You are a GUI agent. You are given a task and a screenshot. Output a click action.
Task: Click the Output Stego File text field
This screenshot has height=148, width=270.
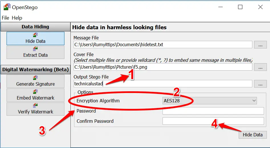[x=163, y=84]
